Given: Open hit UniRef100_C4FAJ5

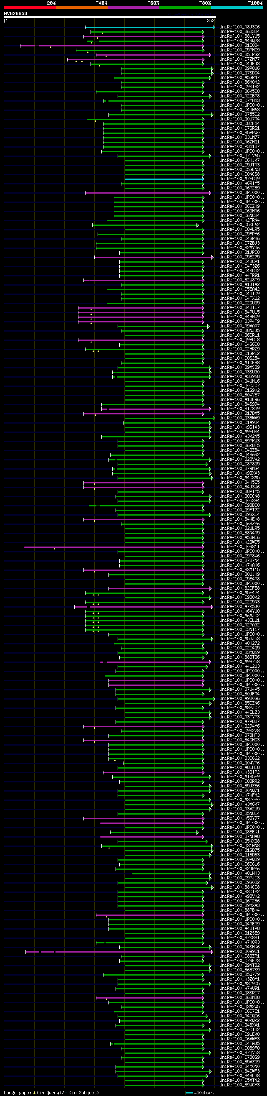Looking at the screenshot, I should click(240, 1044).
